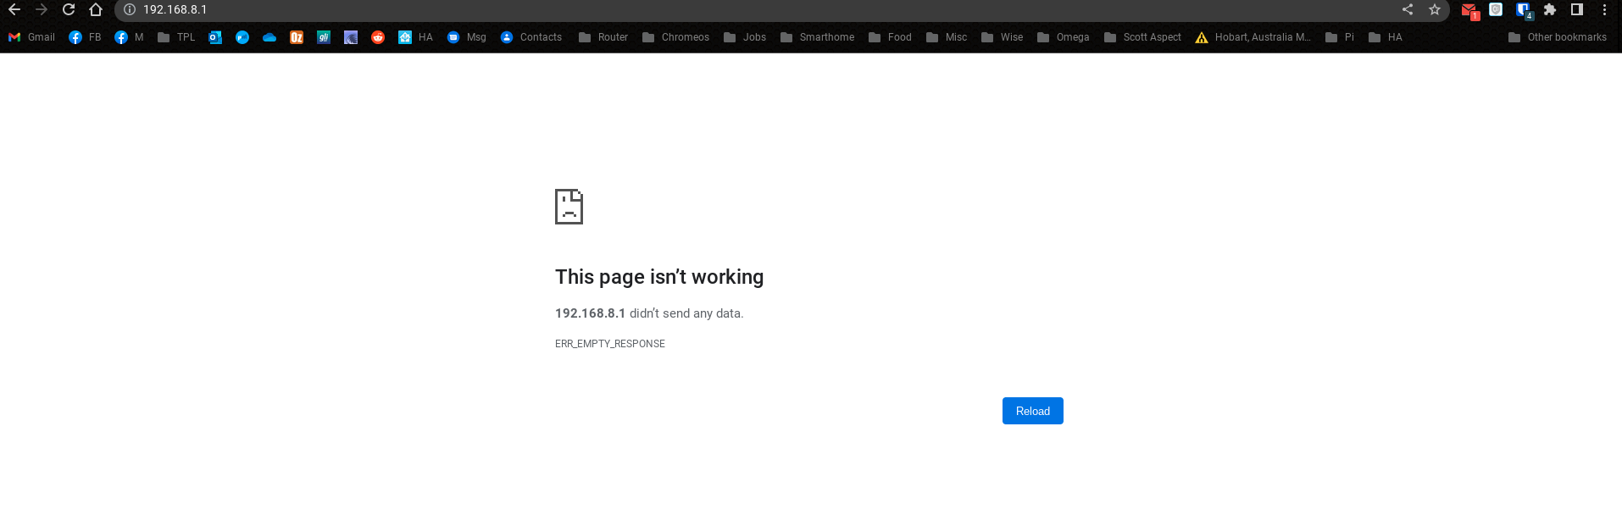Toggle the browser side panel
The image size is (1622, 526).
coord(1577,10)
